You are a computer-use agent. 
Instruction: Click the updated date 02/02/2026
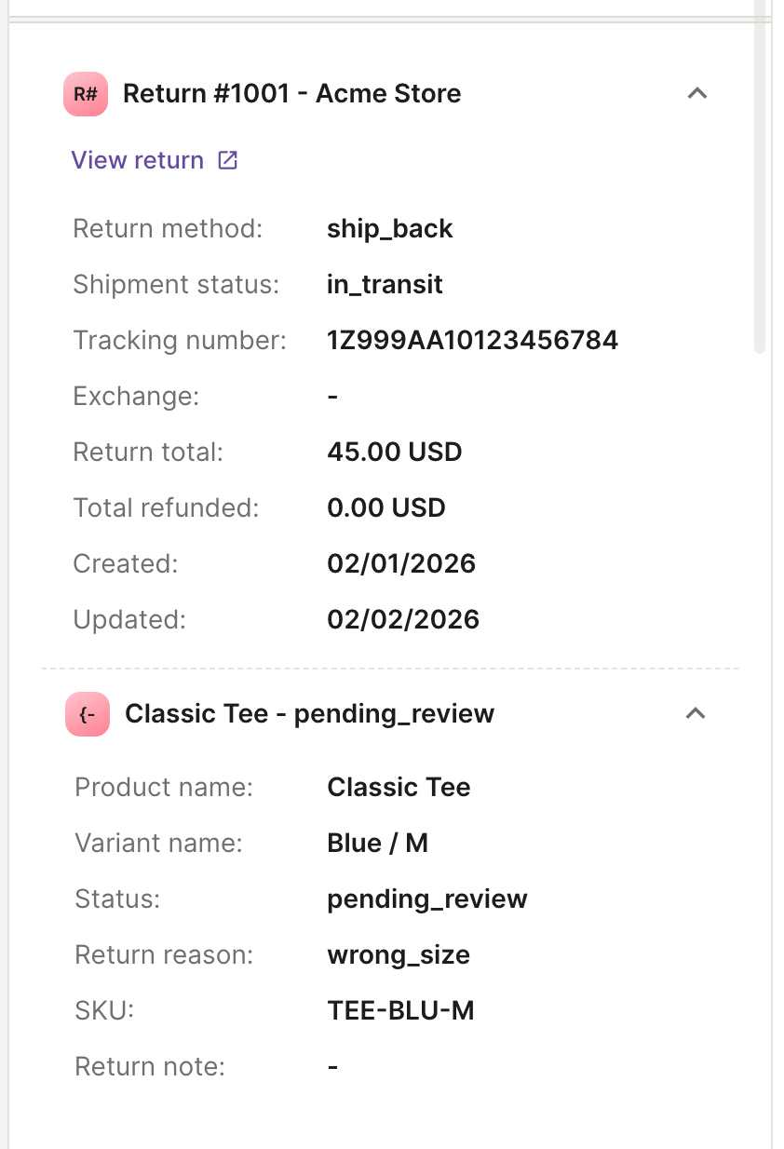(x=403, y=620)
